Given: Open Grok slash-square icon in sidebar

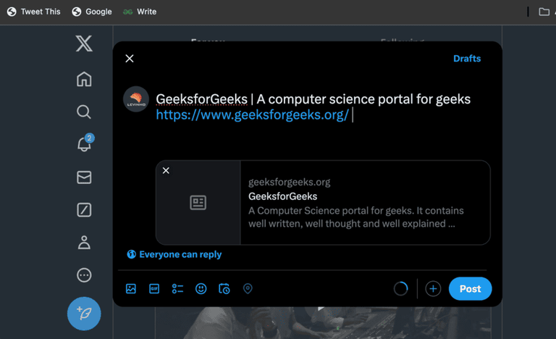Looking at the screenshot, I should coord(84,210).
